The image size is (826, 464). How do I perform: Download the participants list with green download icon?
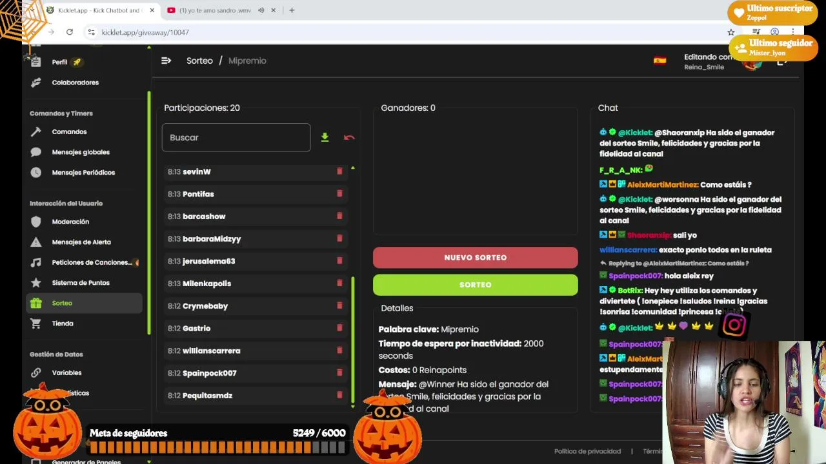(x=325, y=137)
